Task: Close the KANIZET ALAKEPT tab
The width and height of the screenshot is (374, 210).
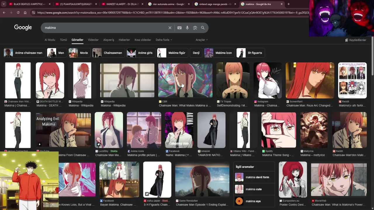Action: pyautogui.click(x=142, y=4)
